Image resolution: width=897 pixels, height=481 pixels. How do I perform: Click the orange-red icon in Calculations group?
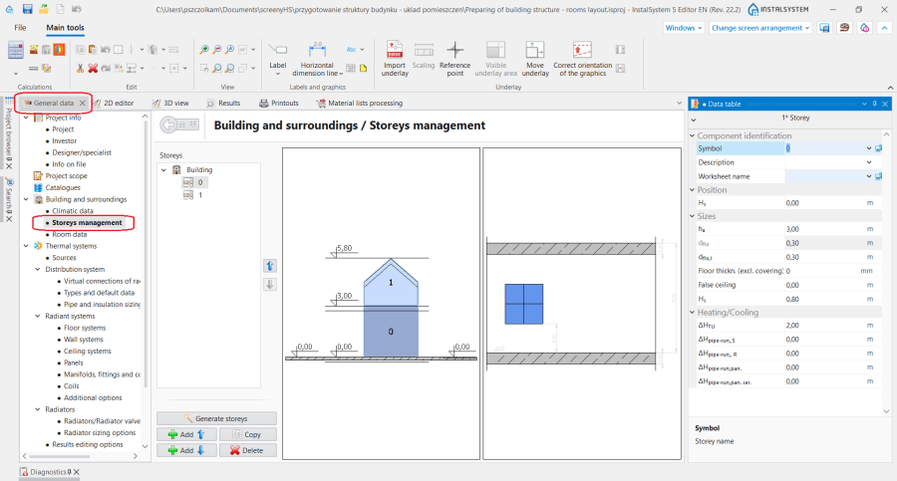click(x=59, y=50)
